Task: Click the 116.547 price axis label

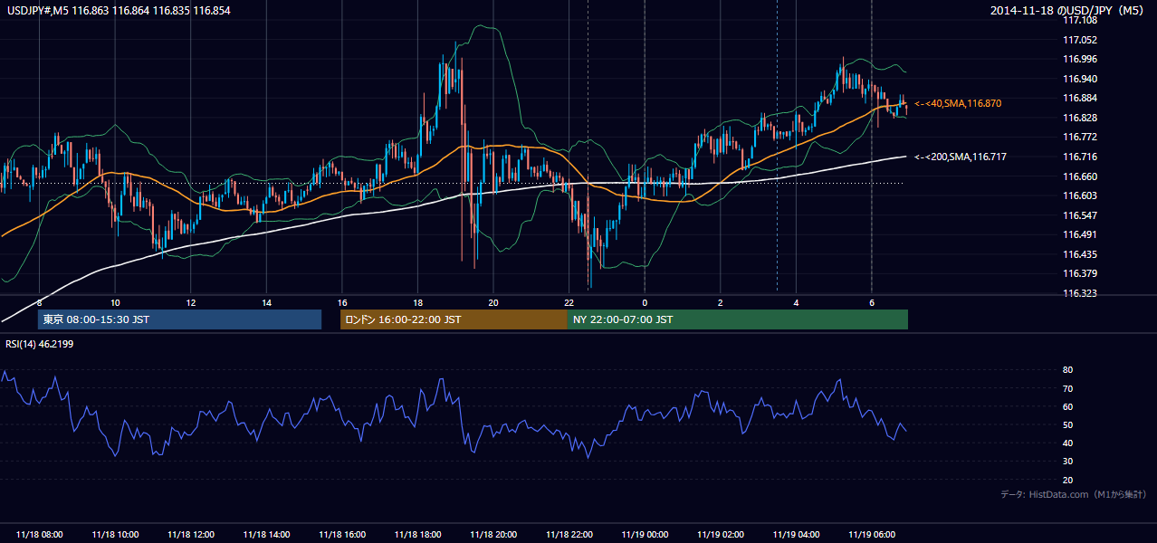Action: pos(1079,215)
